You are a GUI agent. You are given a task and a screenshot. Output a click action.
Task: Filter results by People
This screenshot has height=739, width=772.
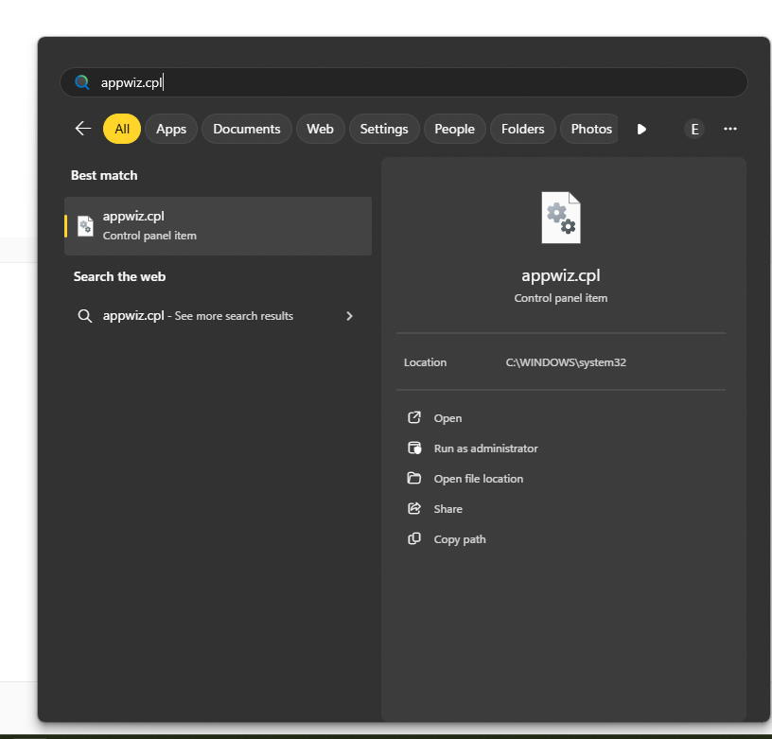[x=454, y=129]
